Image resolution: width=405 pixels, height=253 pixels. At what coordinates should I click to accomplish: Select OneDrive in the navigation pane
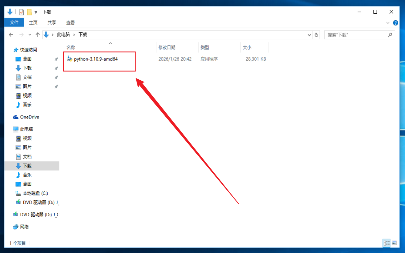[x=29, y=117]
